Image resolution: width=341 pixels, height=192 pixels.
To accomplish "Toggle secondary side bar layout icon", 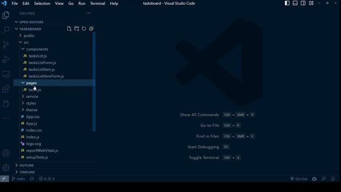I will 303,3.
